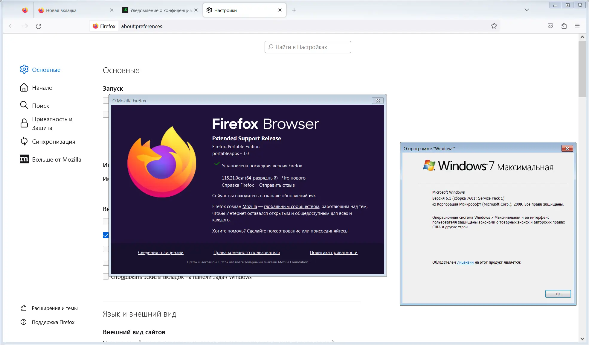The width and height of the screenshot is (589, 345).
Task: Enable Отображать эскизы вкладок на панели задач
Action: point(106,276)
